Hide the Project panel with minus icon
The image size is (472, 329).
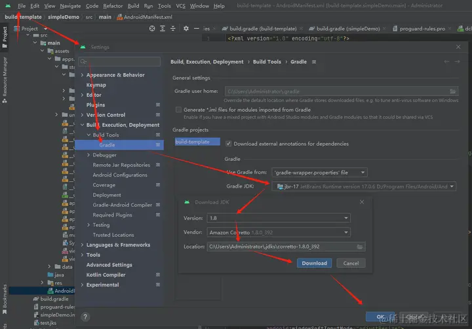(196, 29)
